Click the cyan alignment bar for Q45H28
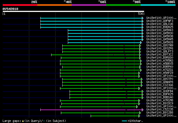The image size is (178, 123). 105,43
